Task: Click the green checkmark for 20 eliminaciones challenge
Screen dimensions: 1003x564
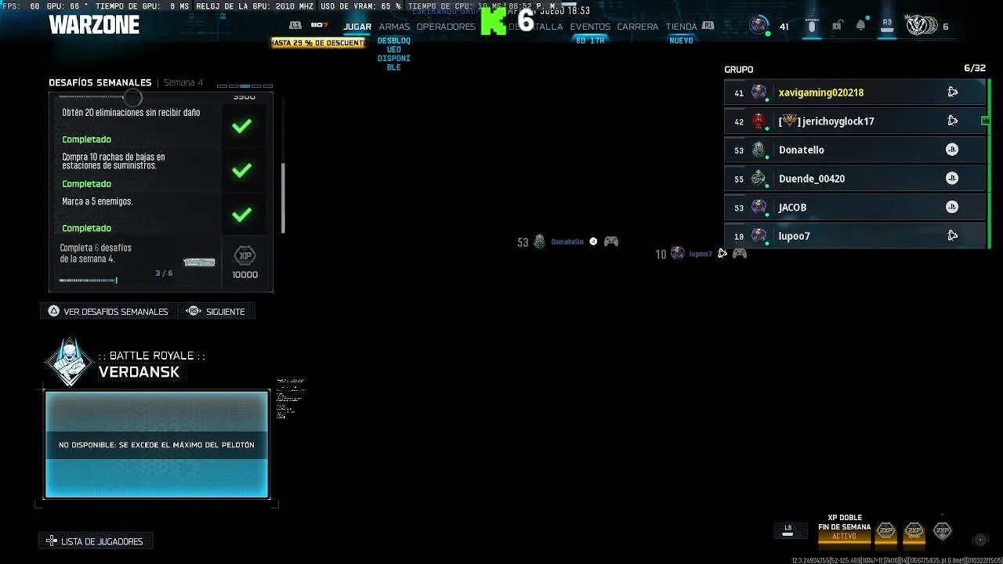Action: click(241, 125)
